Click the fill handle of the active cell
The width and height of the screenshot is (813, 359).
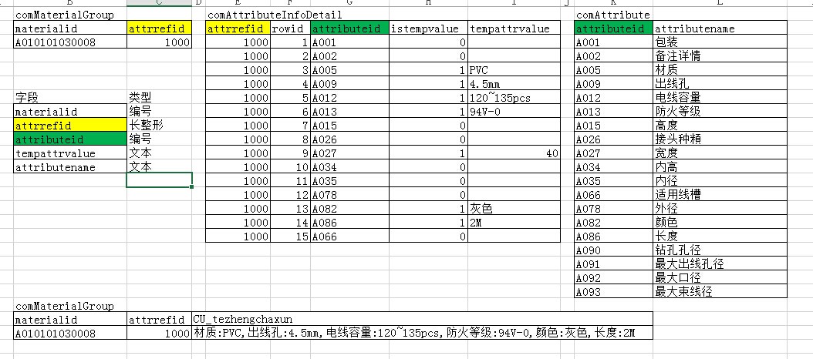click(x=192, y=186)
